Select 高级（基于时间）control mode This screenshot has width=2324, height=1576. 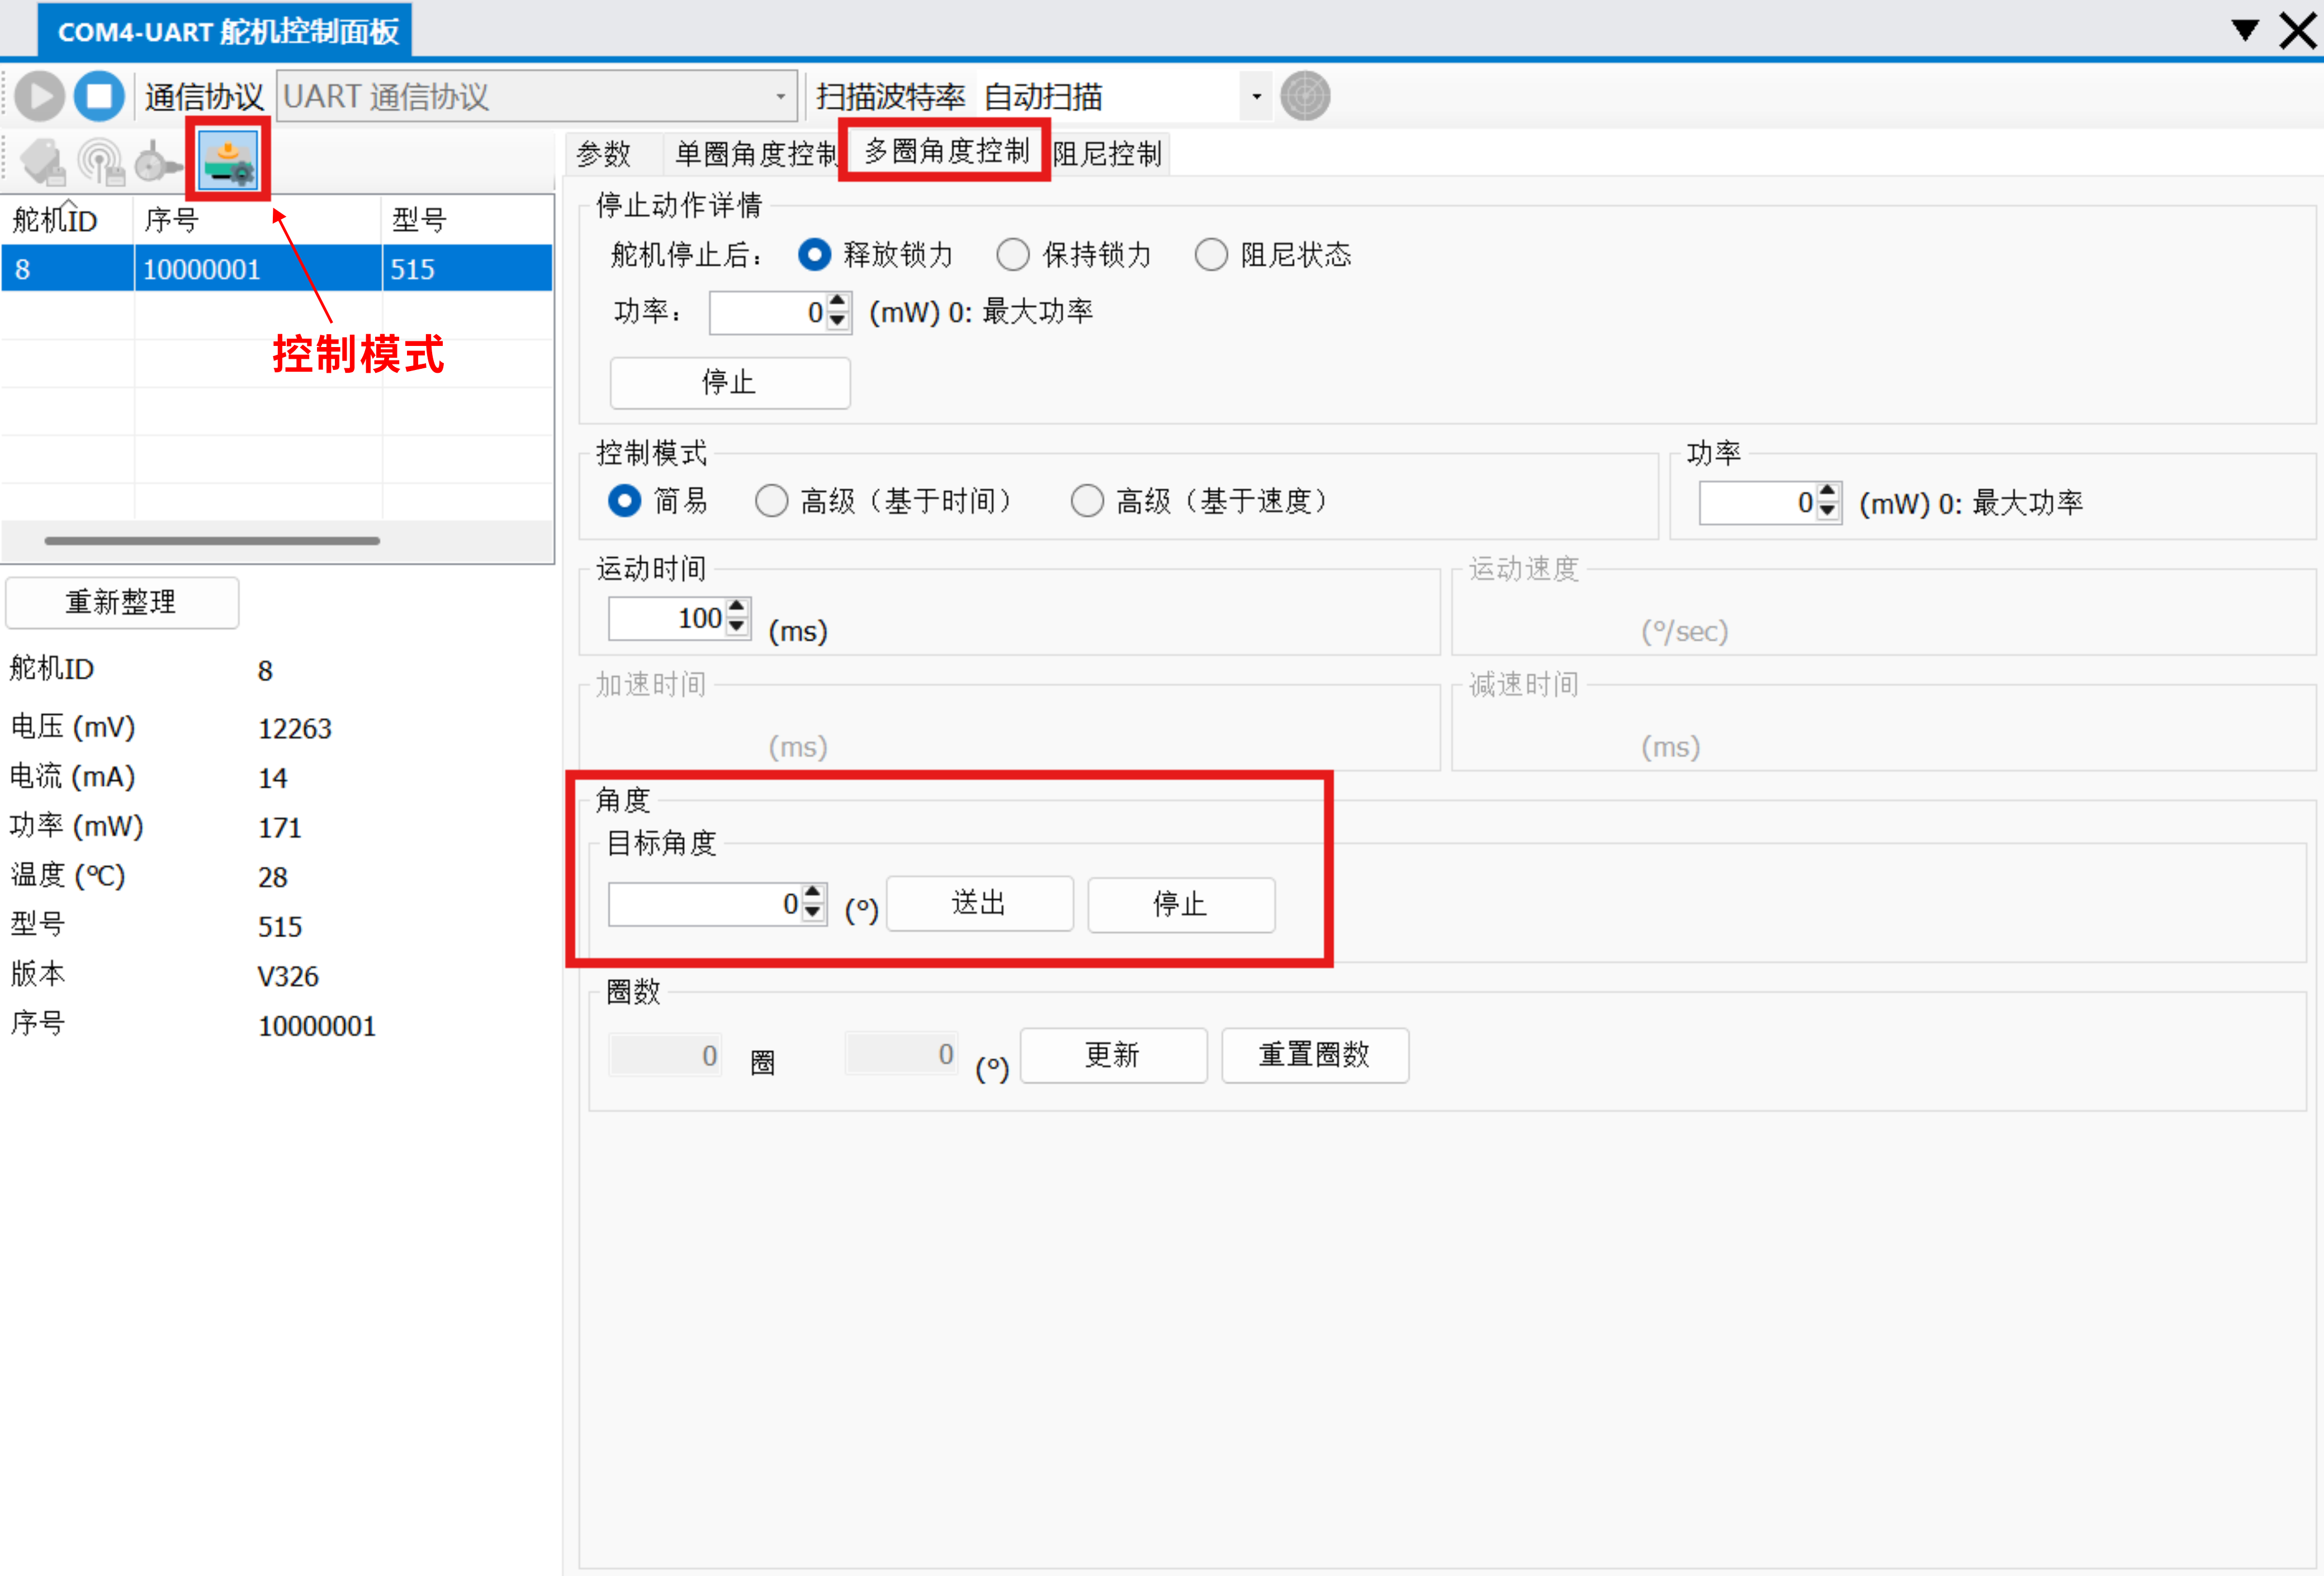coord(771,501)
